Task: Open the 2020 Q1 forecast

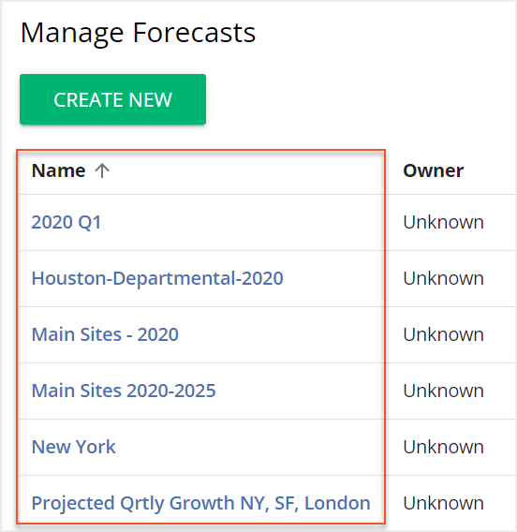Action: [66, 223]
